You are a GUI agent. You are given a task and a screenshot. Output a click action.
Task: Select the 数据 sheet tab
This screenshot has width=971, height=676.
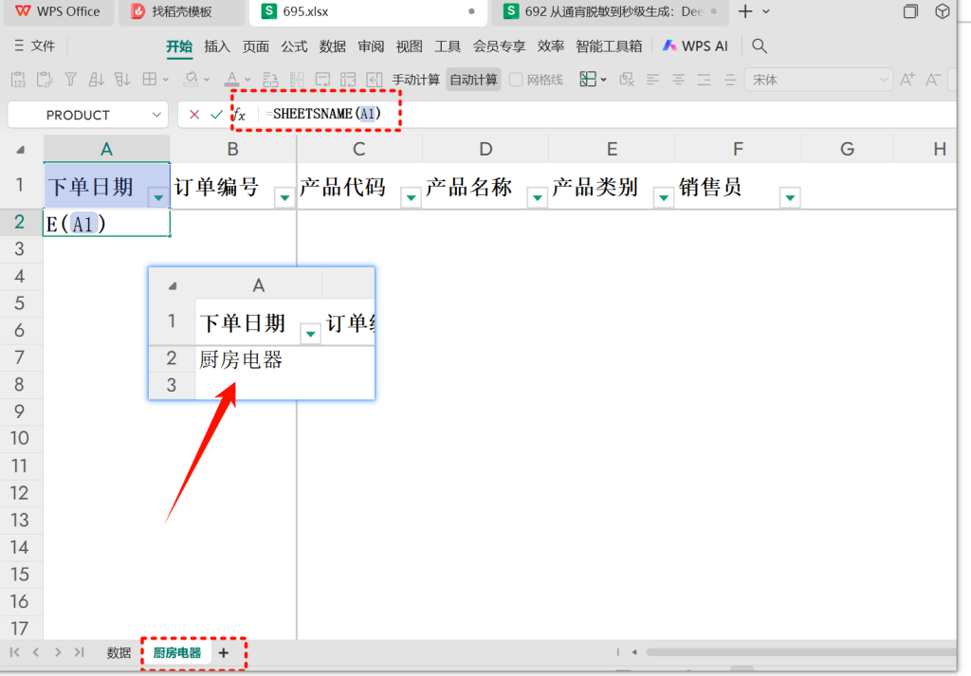click(x=119, y=652)
